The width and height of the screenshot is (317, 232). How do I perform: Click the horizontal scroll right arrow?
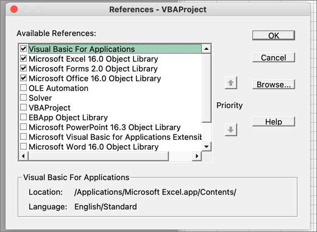pos(197,156)
